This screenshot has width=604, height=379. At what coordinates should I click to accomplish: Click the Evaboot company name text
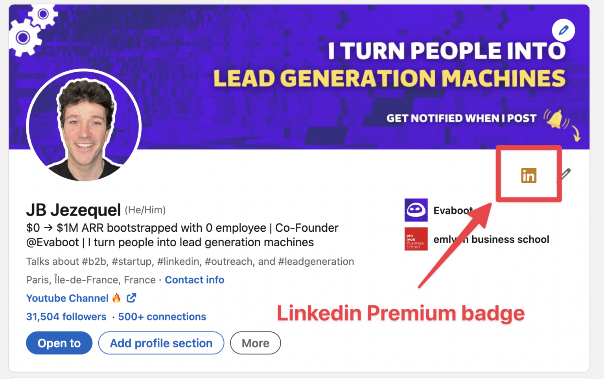(x=453, y=210)
